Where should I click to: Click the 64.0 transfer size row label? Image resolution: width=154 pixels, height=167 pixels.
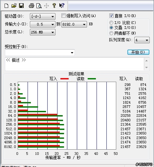(12, 115)
